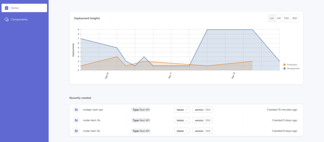Click labels box for nodejs-rest-api
Image resolution: width=324 pixels, height=142 pixels.
click(182, 110)
